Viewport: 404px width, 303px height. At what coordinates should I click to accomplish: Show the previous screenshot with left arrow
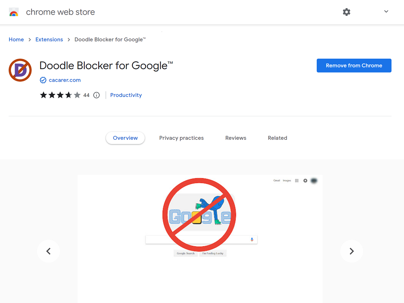coord(49,251)
